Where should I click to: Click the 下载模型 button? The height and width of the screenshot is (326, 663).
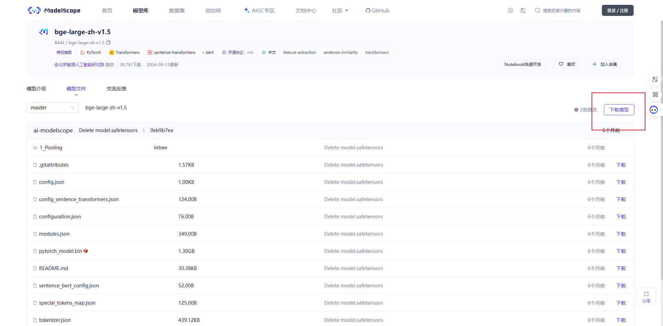(x=619, y=110)
